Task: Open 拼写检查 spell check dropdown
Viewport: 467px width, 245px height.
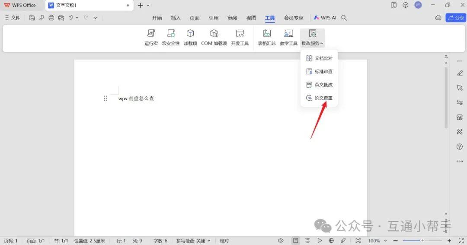Action: (193, 241)
